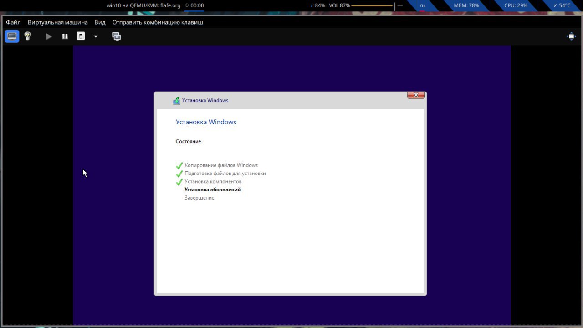Screen dimensions: 583x328
Task: Click the Установка обновлений step
Action: point(213,190)
